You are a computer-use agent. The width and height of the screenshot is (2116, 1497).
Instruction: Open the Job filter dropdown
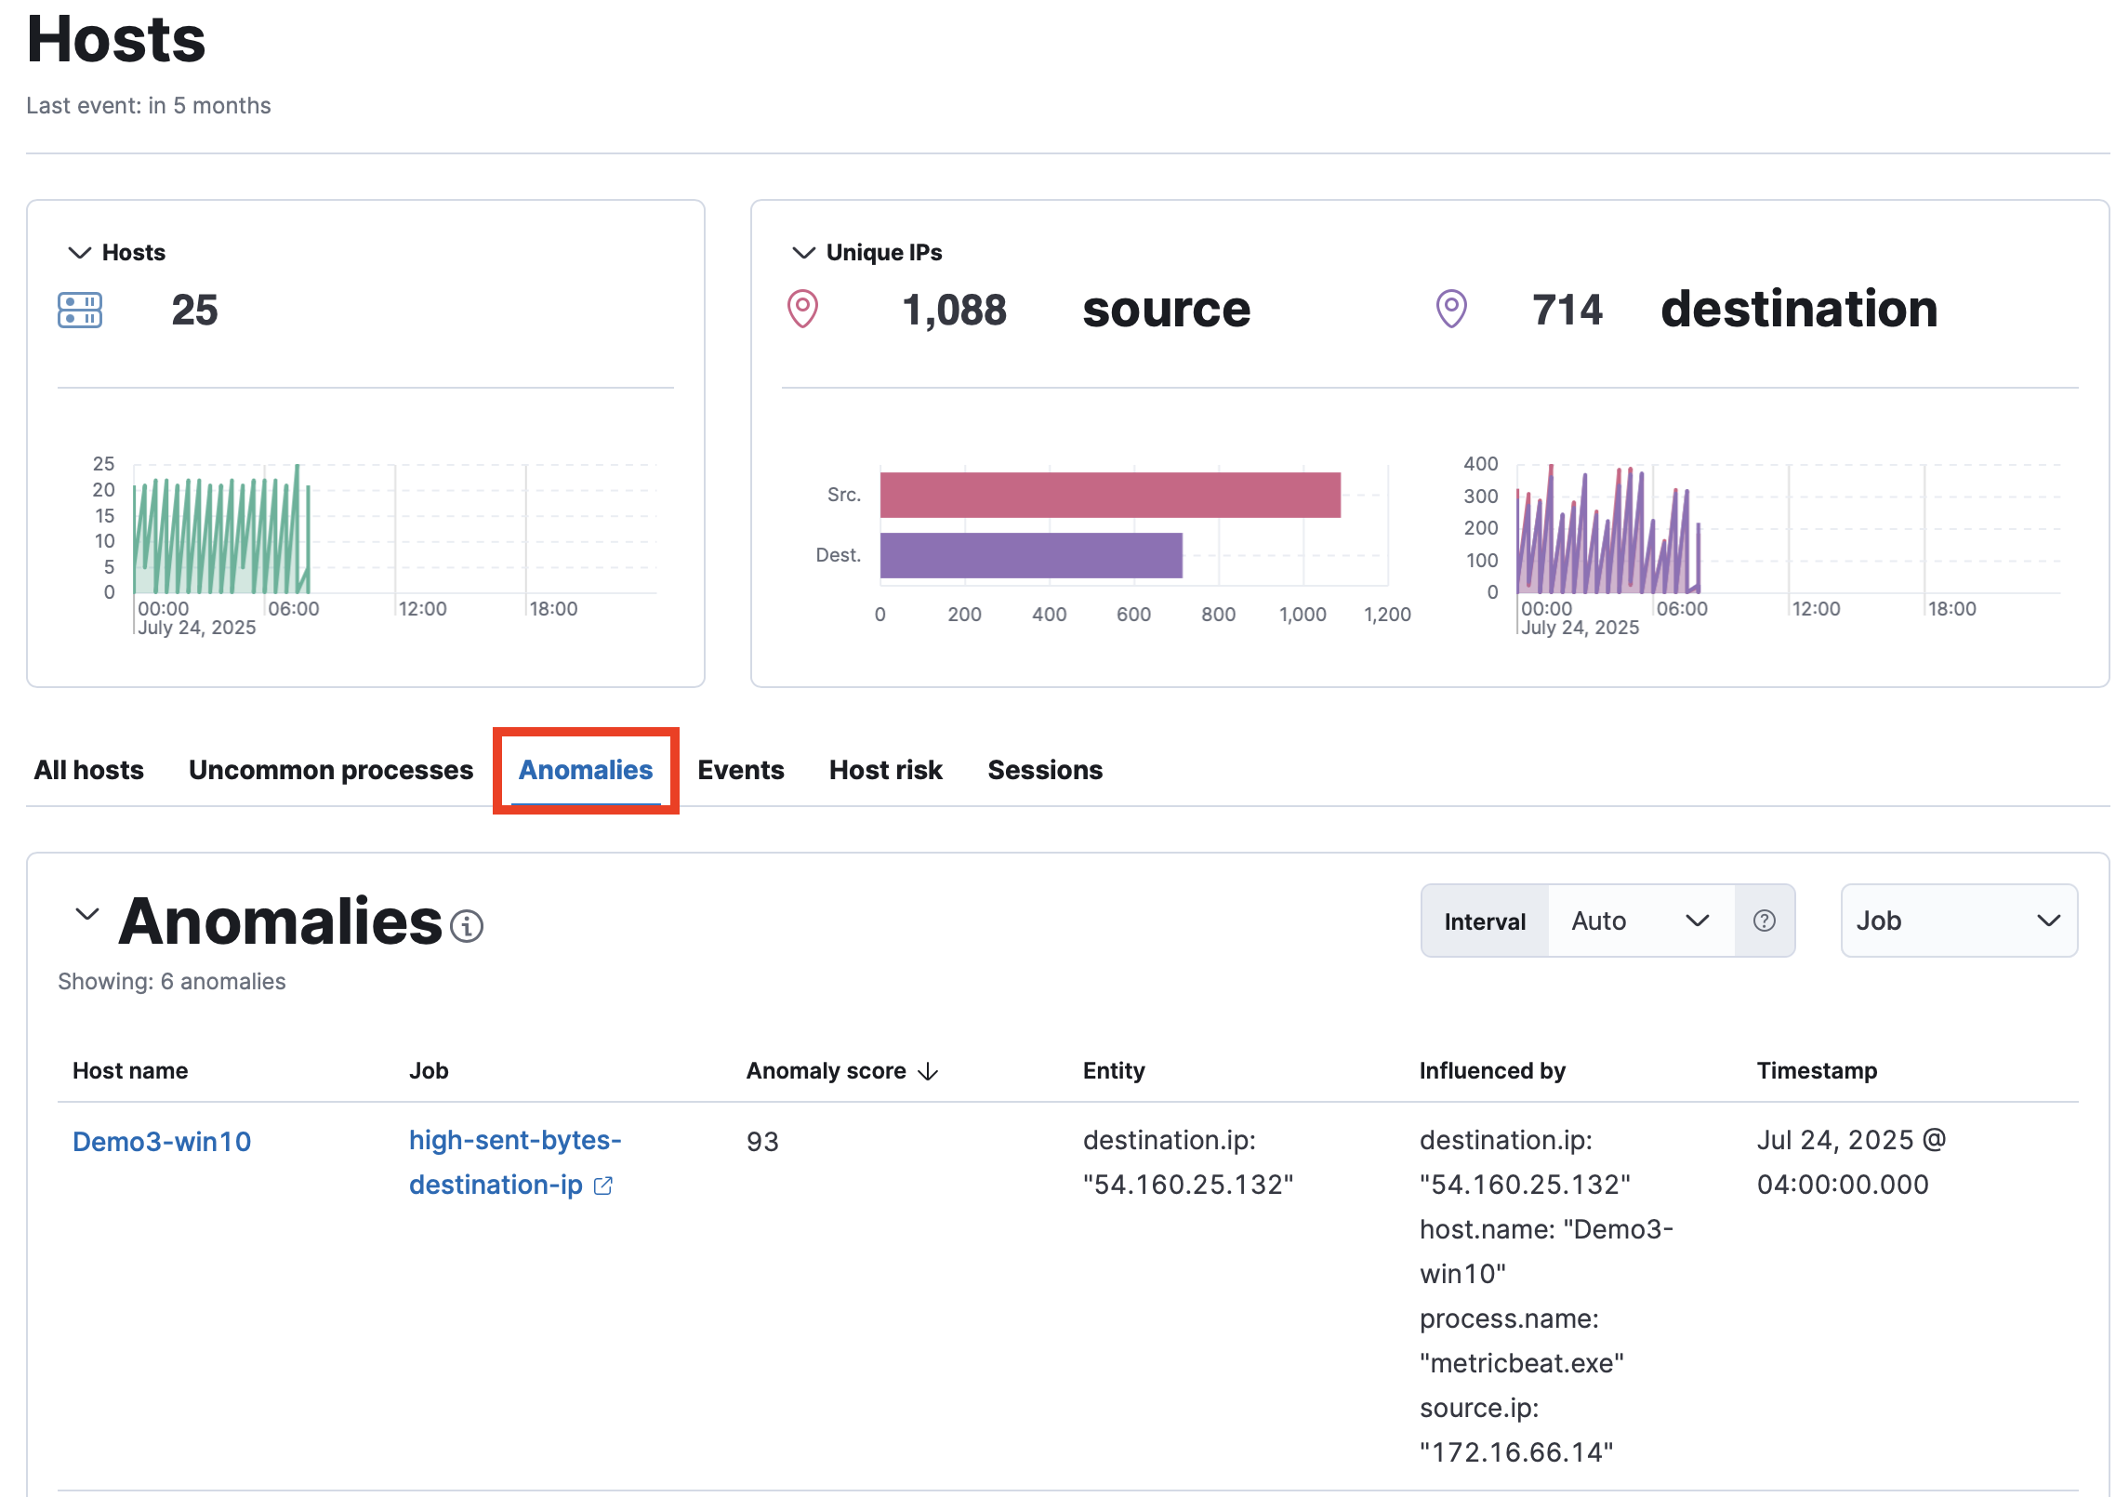tap(1958, 921)
